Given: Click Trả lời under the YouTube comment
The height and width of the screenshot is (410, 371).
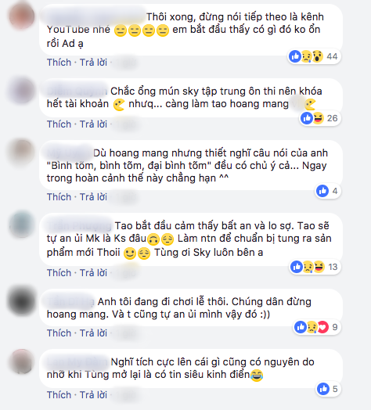Looking at the screenshot, I should [93, 63].
